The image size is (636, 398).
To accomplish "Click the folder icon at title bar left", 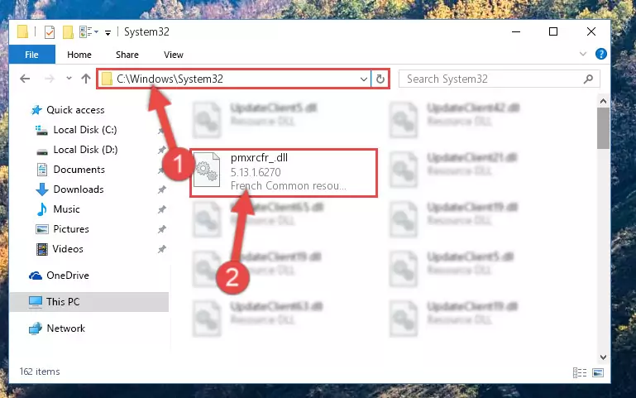I will pyautogui.click(x=22, y=31).
